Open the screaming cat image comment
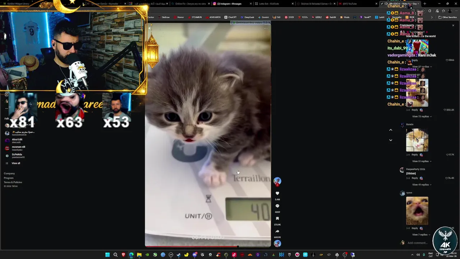The height and width of the screenshot is (259, 460). pos(417,211)
